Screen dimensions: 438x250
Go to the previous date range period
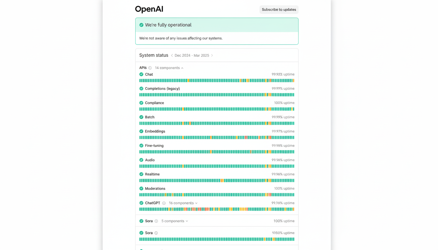[x=172, y=55]
